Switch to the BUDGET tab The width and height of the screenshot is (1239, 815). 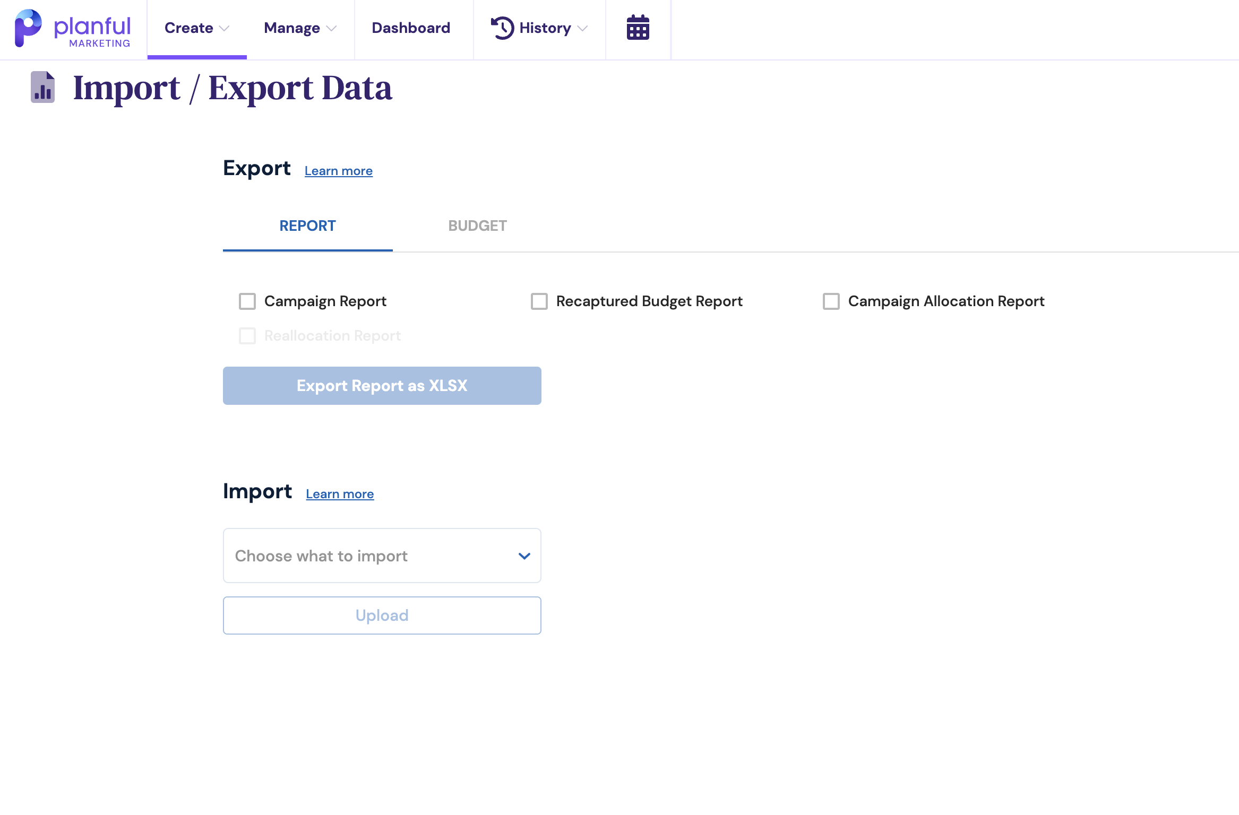coord(478,226)
